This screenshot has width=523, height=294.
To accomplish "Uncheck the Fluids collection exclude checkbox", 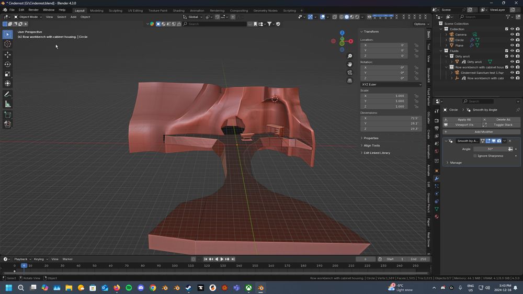I will coord(506,51).
